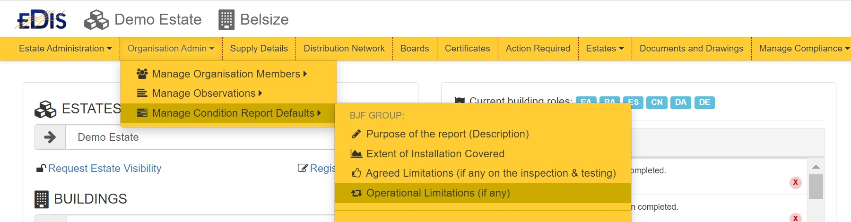
Task: Click the Request Estate Visibility link
Action: [x=104, y=169]
